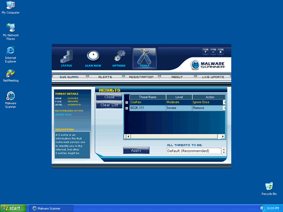Select the Tools wrench icon
Viewport: 283px width, 212px height.
pos(144,57)
